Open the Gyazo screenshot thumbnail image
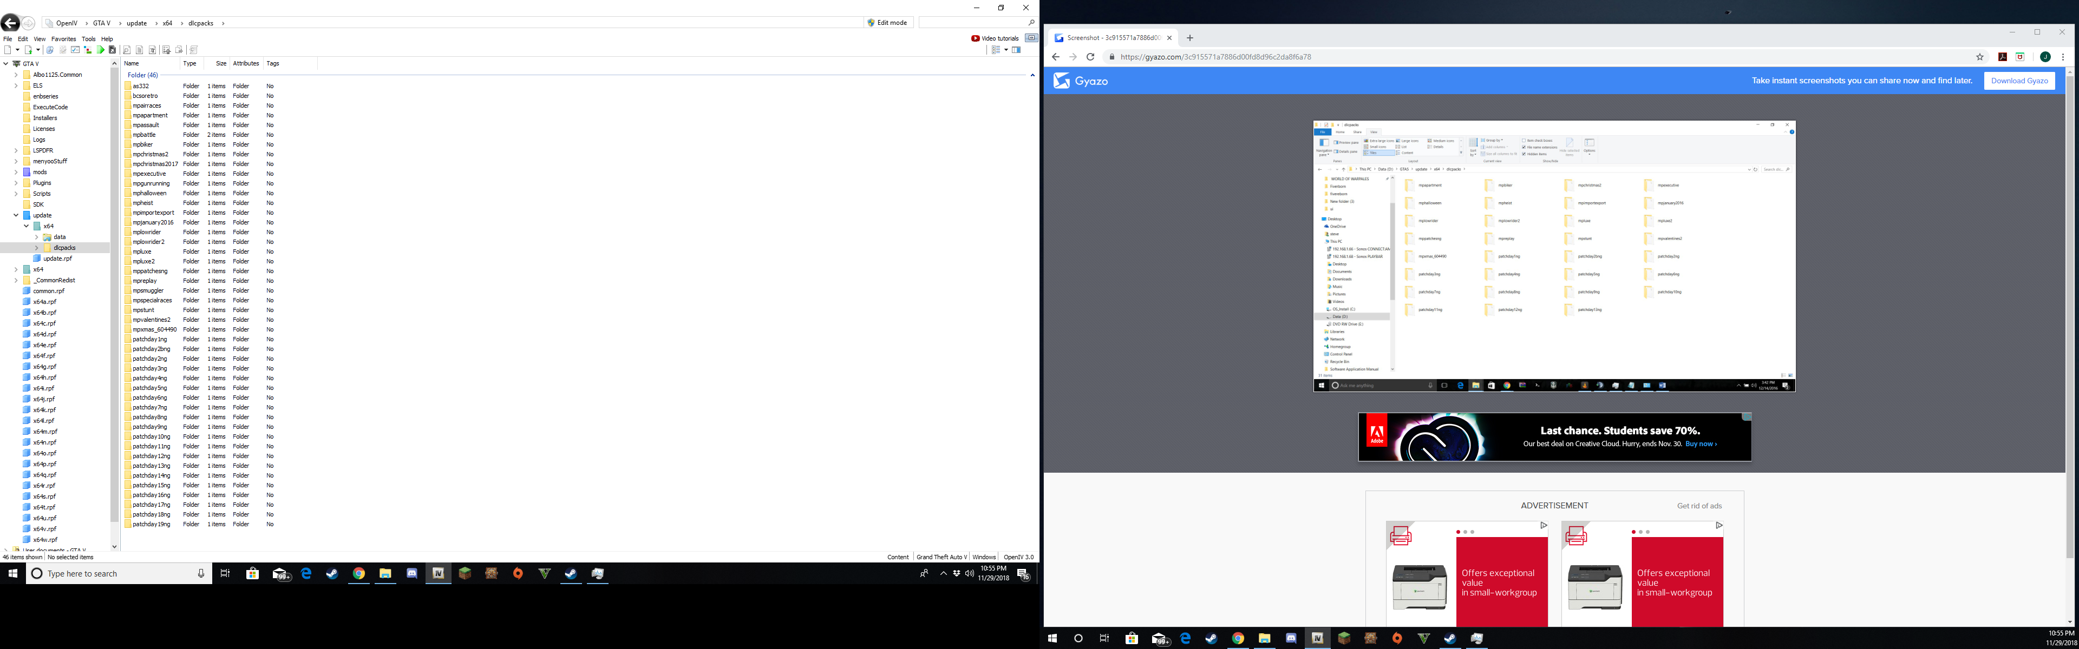This screenshot has height=649, width=2079. [x=1554, y=256]
